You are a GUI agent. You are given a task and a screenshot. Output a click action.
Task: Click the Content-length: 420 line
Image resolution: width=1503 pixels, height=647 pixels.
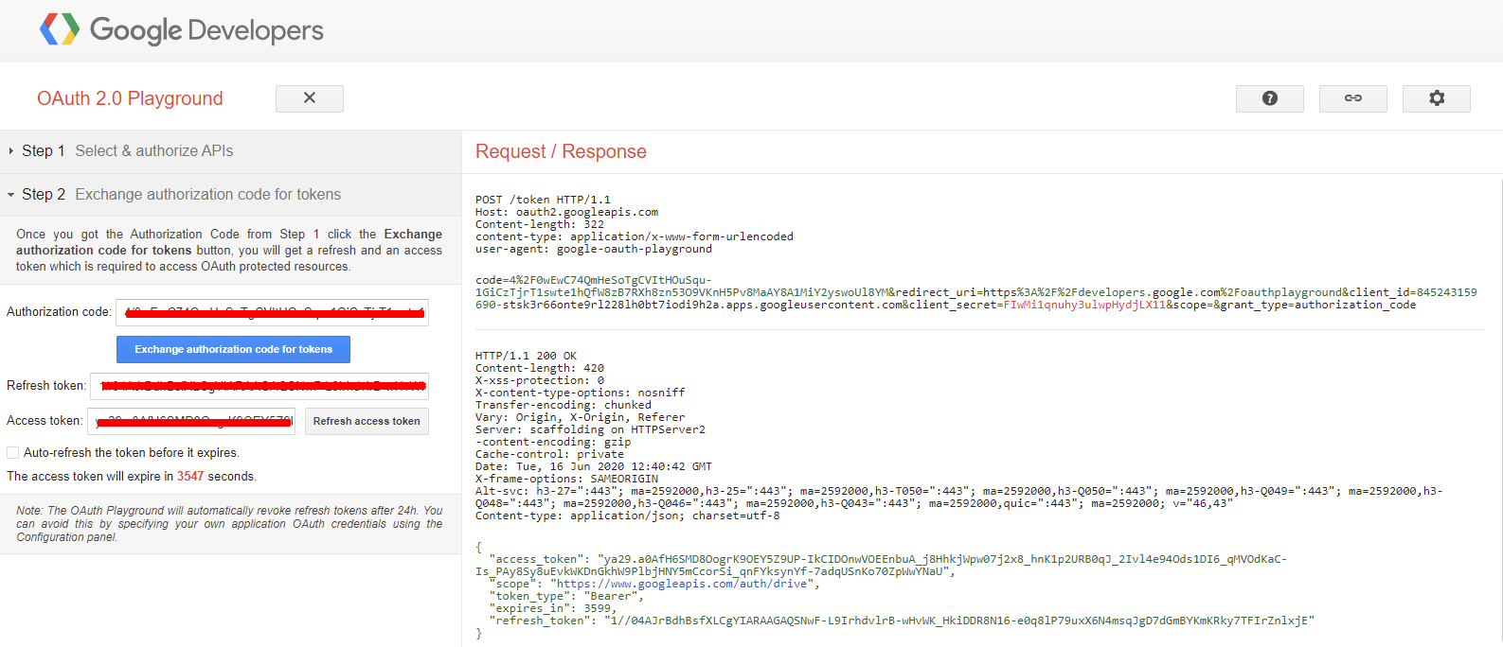click(x=540, y=369)
